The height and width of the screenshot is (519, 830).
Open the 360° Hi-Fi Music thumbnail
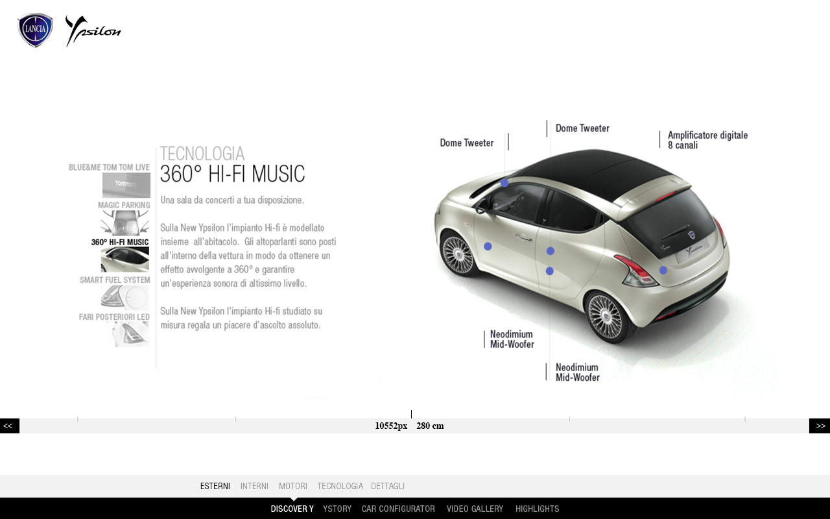(x=125, y=259)
